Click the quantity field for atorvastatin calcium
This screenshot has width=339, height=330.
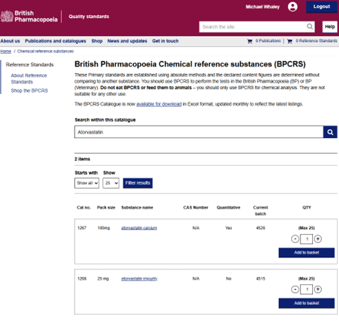(x=307, y=239)
